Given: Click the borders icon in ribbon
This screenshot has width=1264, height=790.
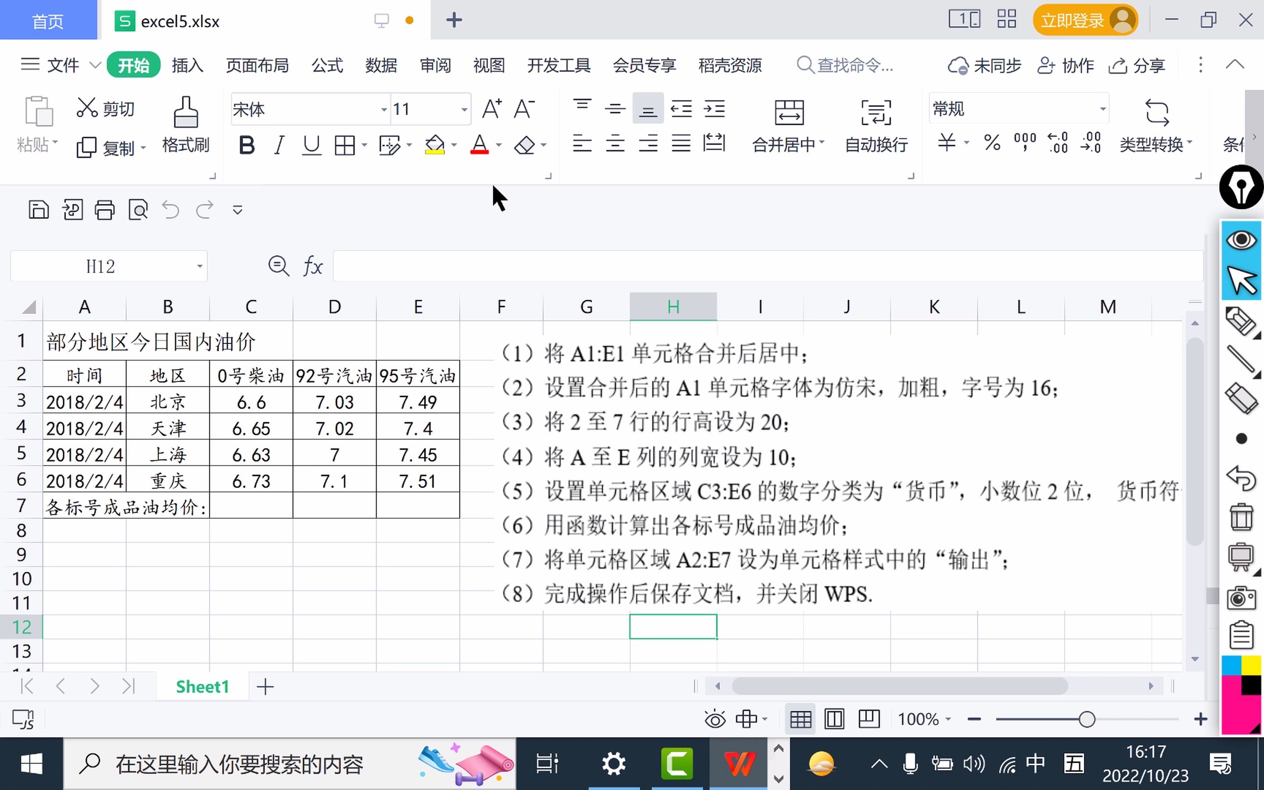Looking at the screenshot, I should click(345, 145).
